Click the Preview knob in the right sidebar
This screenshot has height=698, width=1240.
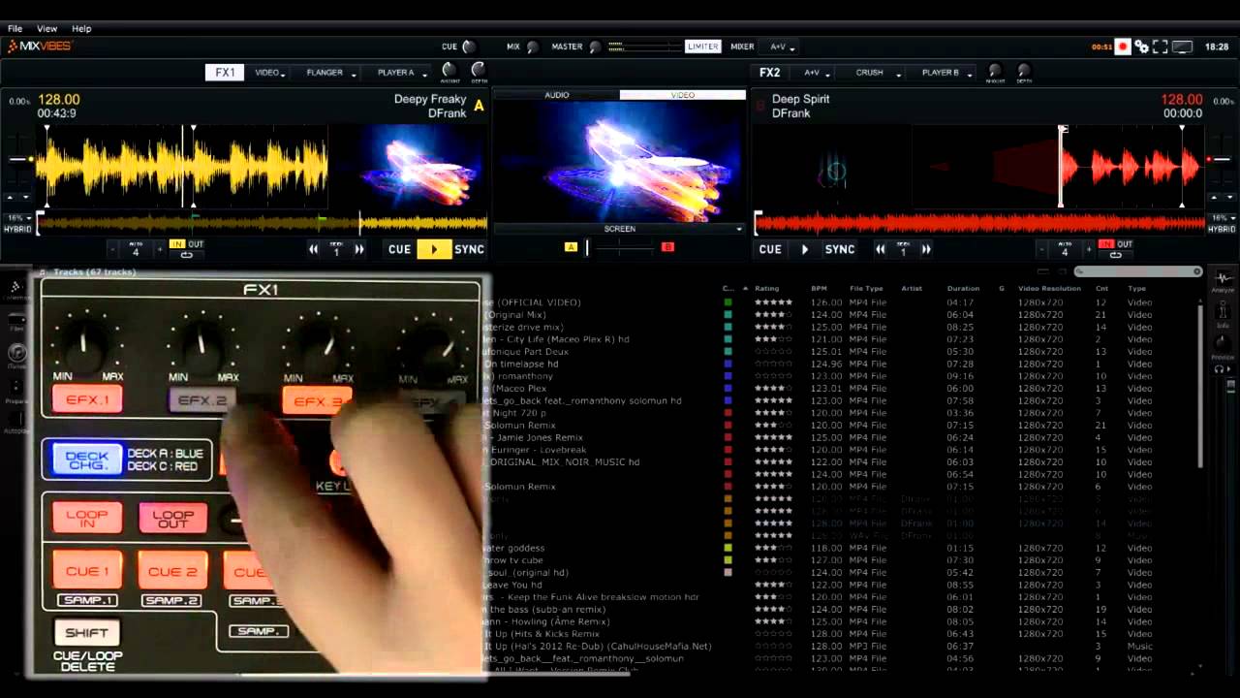tap(1224, 343)
